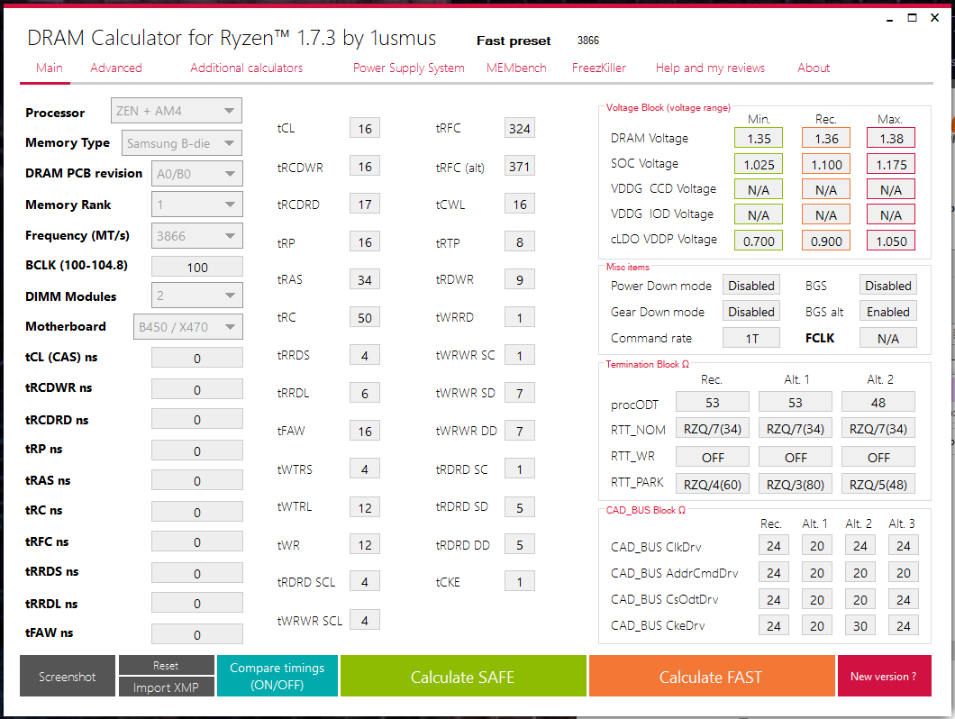Image resolution: width=955 pixels, height=719 pixels.
Task: Click procODT Alt. 2 value 48
Action: [x=878, y=402]
